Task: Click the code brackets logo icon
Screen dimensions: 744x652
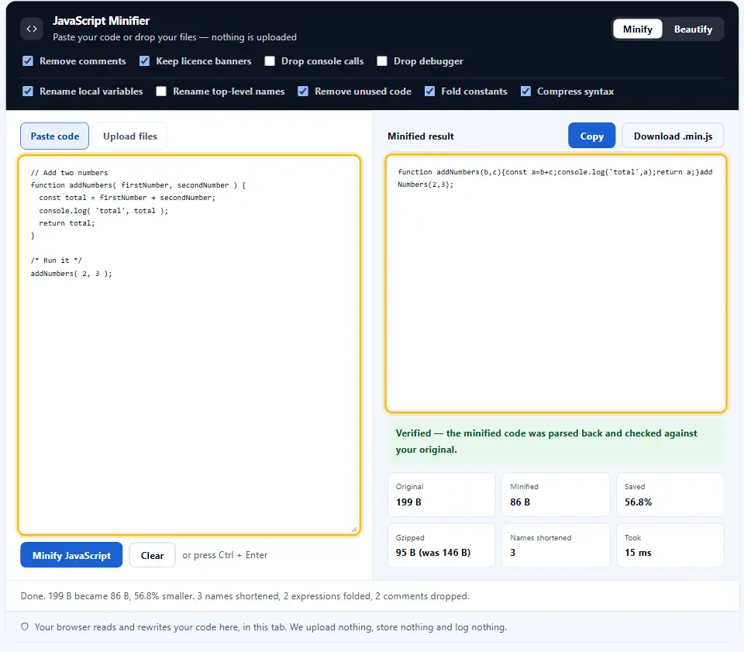Action: point(32,29)
